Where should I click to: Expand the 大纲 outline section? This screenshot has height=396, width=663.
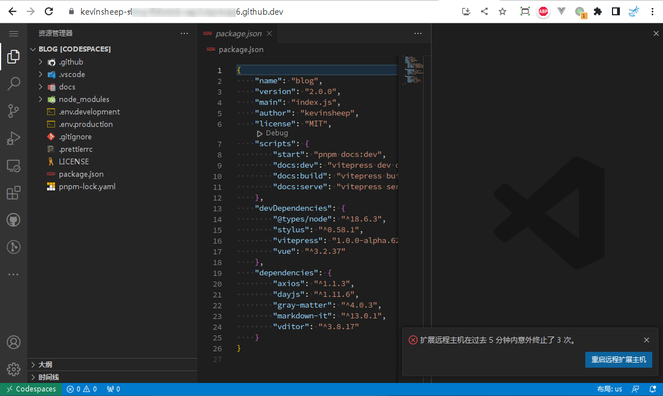click(45, 364)
